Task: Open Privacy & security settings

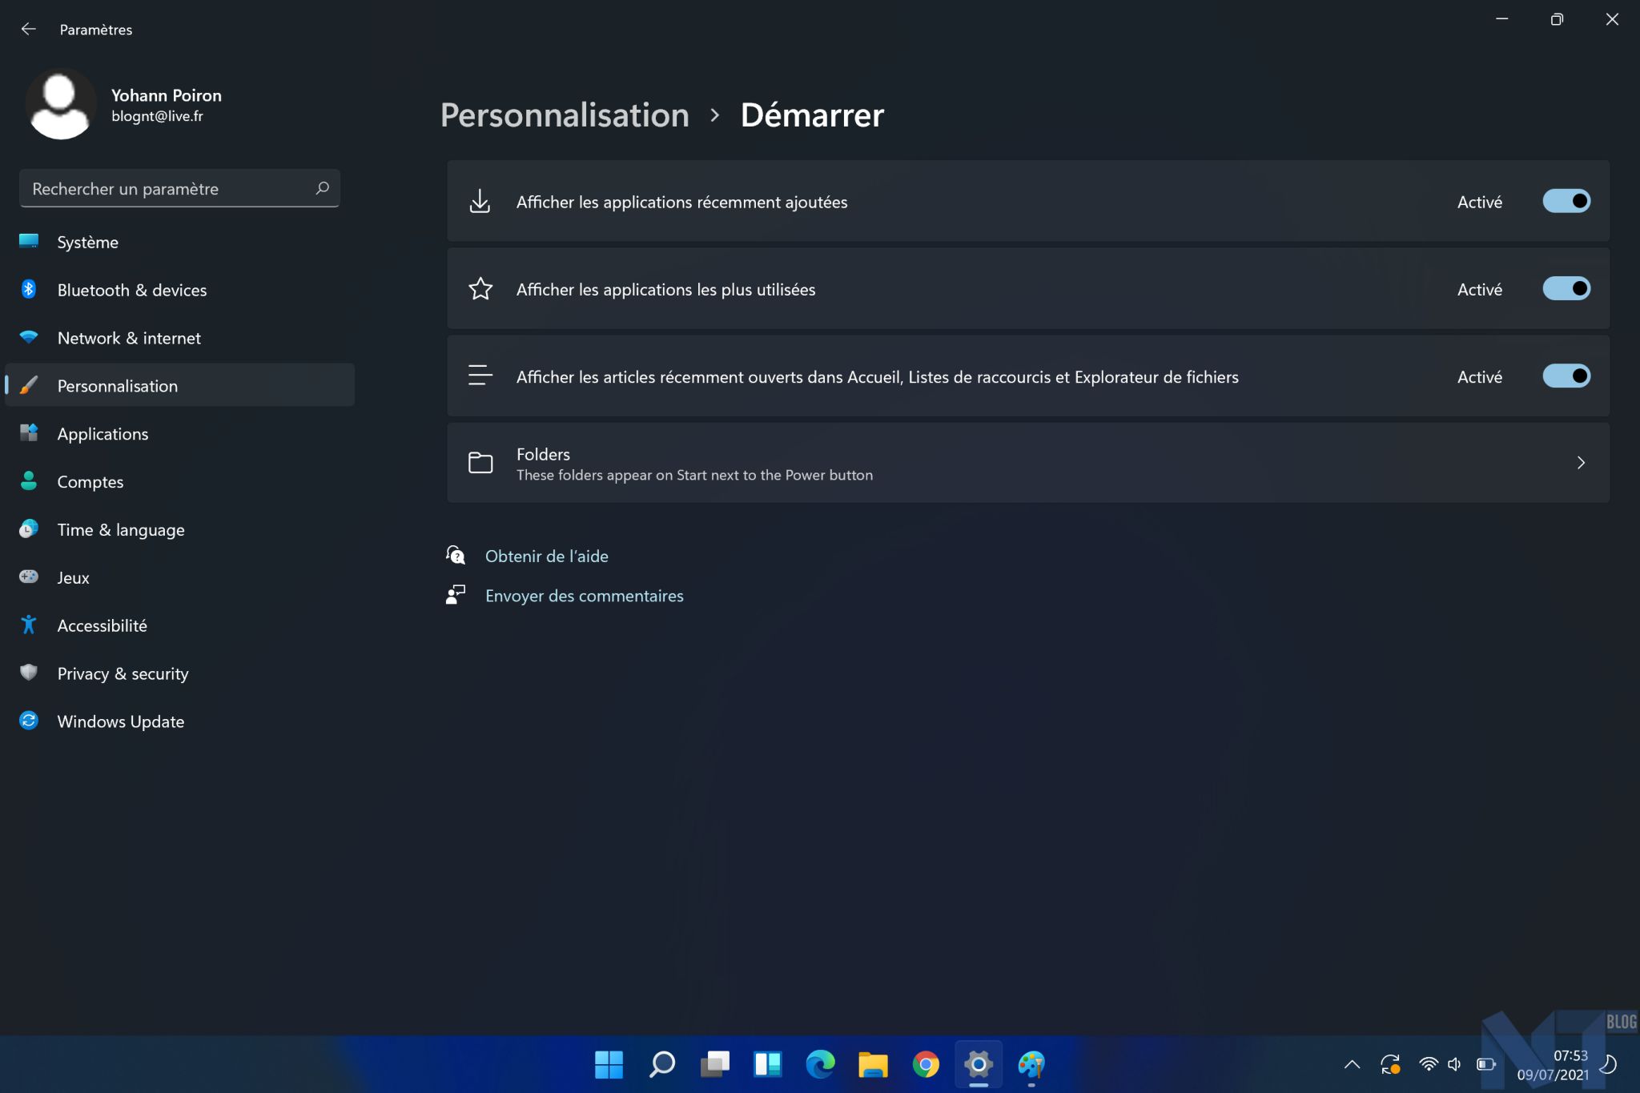Action: pos(122,673)
